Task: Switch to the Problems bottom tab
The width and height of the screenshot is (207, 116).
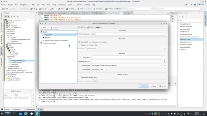Action: (x=16, y=110)
